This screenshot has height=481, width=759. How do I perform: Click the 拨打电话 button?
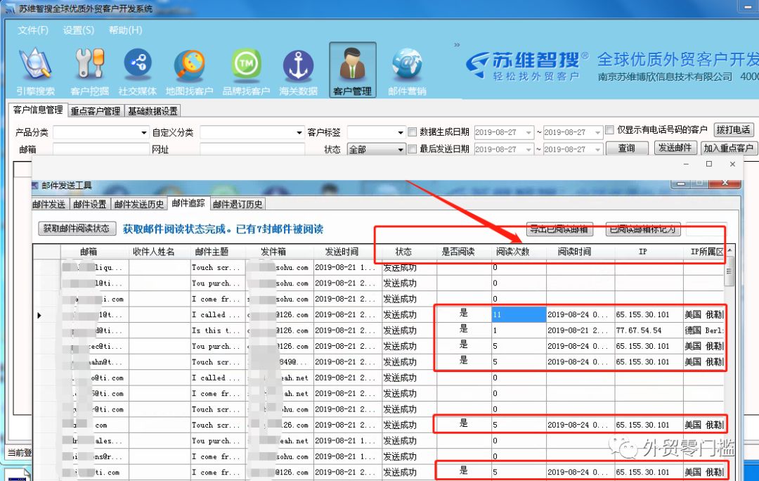(x=733, y=130)
